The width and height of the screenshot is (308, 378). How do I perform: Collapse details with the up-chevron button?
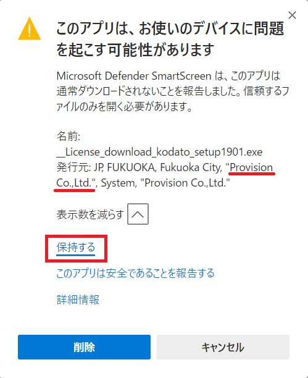(x=138, y=214)
